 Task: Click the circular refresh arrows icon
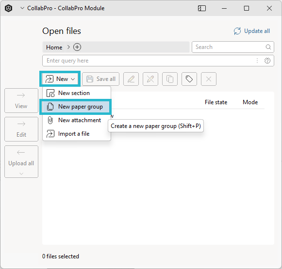point(237,31)
